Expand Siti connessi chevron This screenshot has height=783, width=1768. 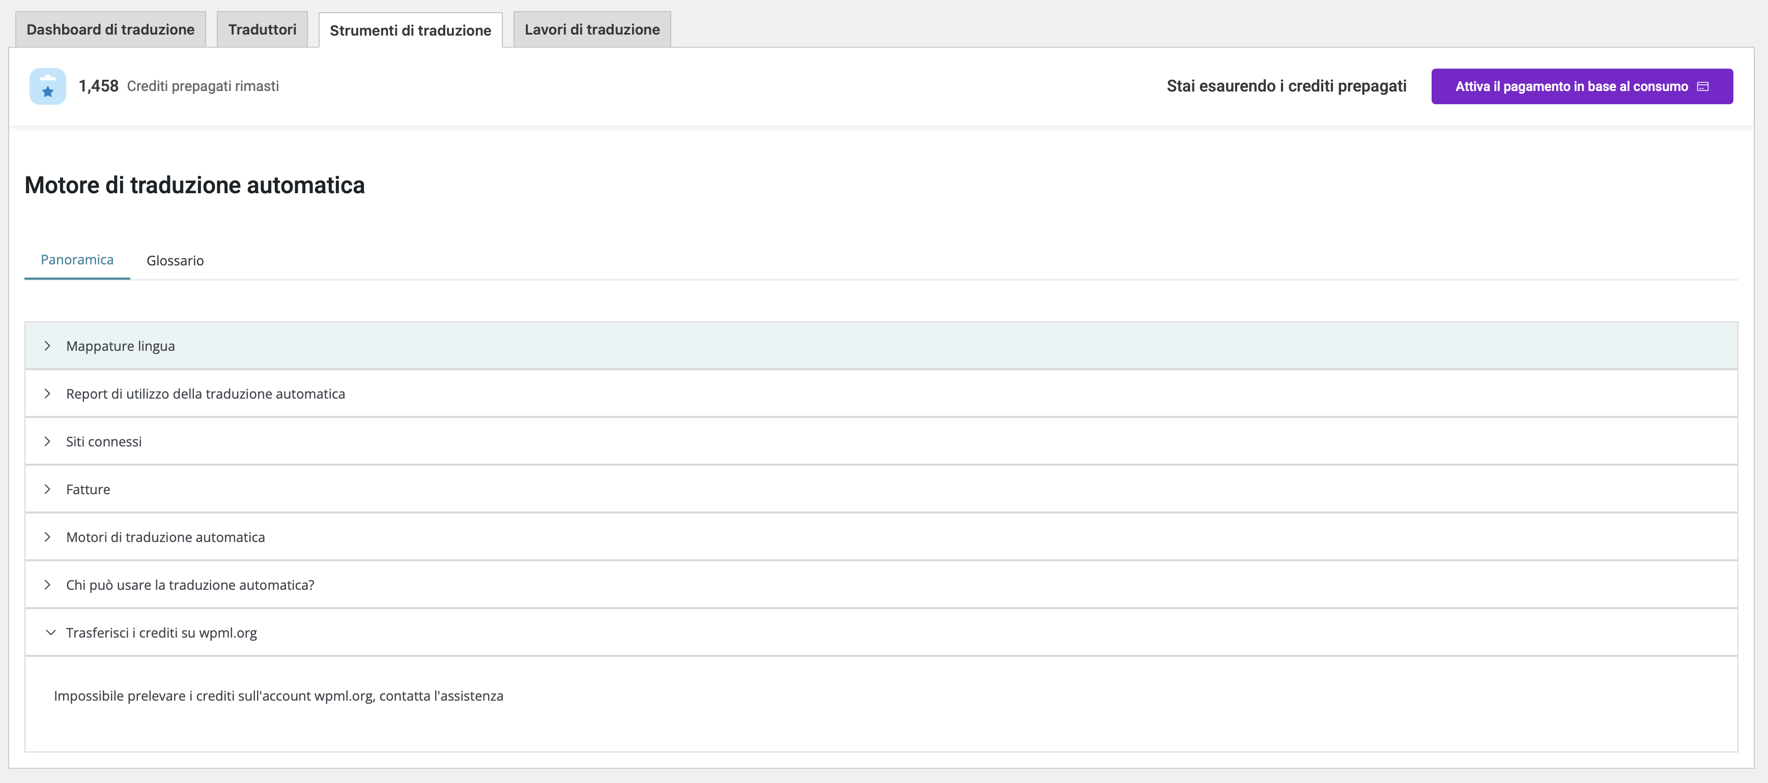(47, 441)
